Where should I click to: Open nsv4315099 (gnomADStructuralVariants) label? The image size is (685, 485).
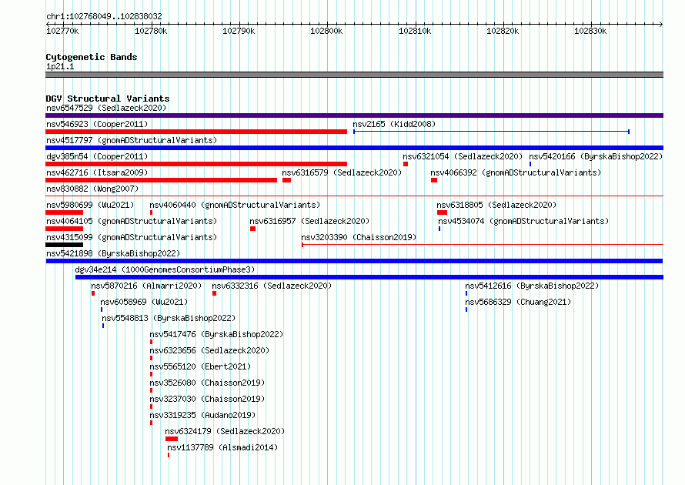[132, 237]
